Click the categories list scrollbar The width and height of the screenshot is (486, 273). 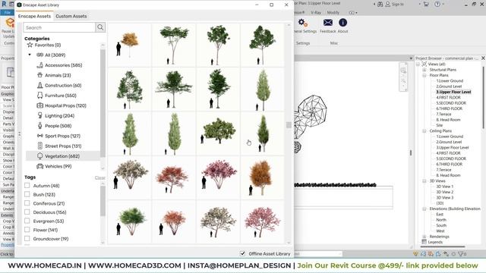pos(103,103)
